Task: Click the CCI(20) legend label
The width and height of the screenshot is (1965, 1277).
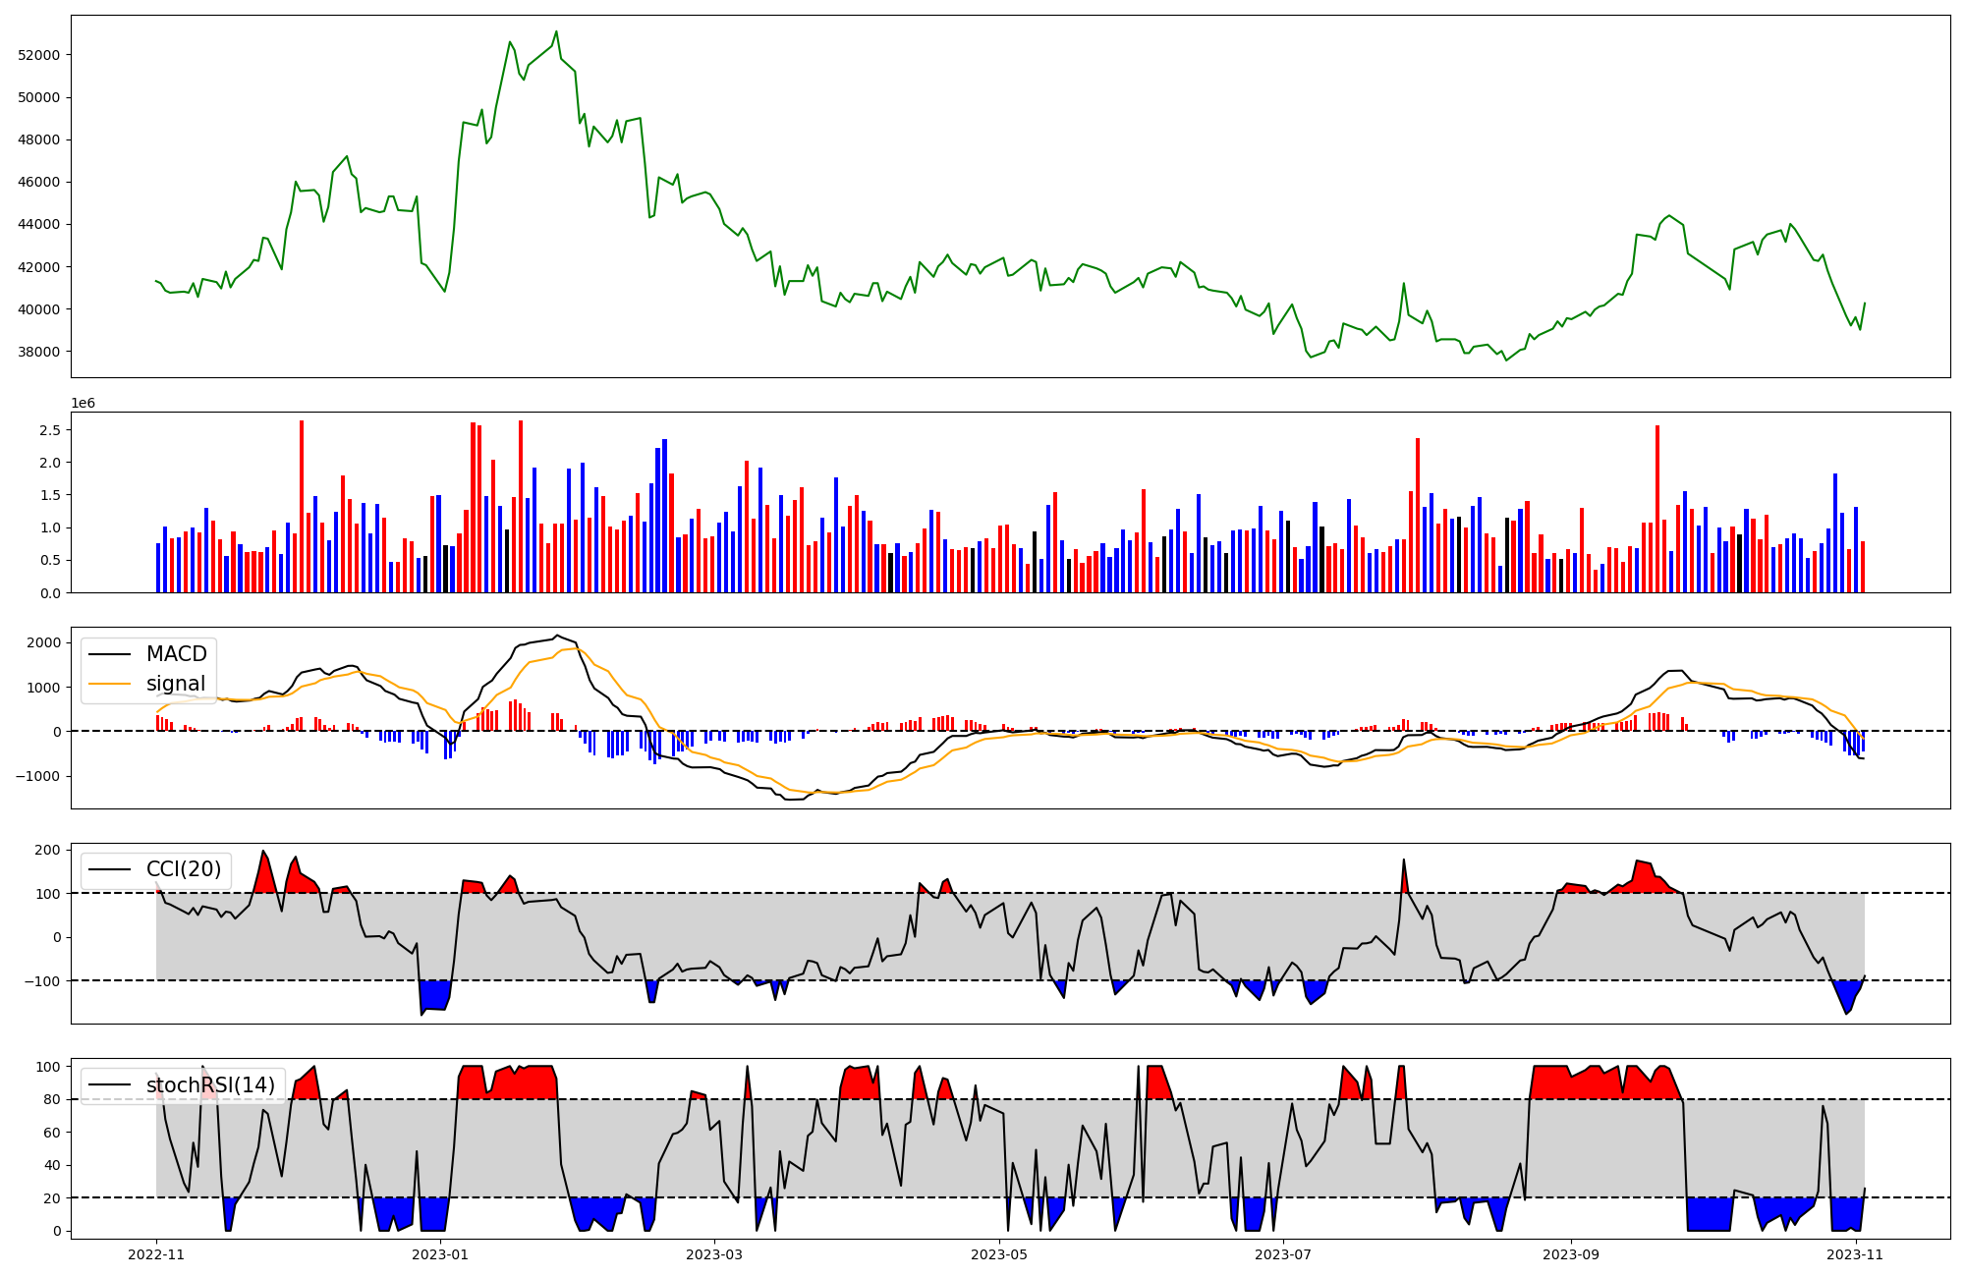Action: click(183, 869)
